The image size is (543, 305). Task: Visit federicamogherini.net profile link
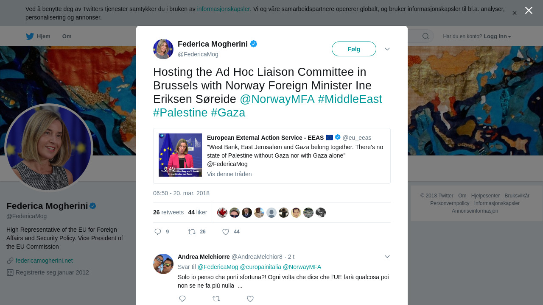pos(44,261)
